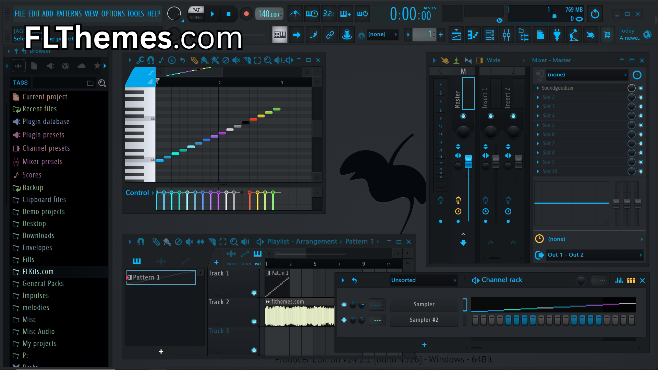This screenshot has height=370, width=658.
Task: Add a channel with plus in Channel rack
Action: (424, 345)
